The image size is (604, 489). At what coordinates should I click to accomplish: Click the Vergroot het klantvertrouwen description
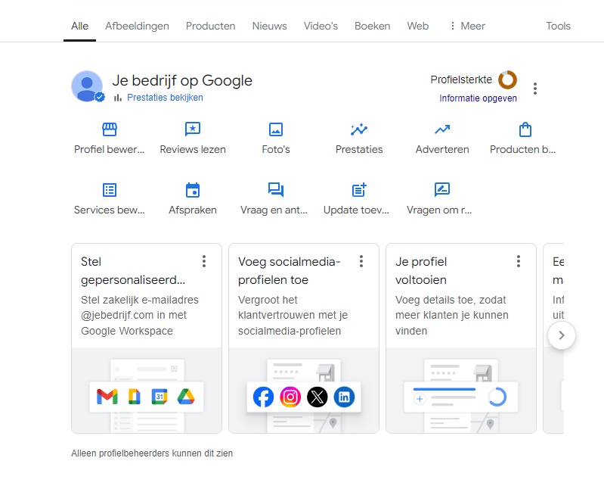(x=293, y=316)
